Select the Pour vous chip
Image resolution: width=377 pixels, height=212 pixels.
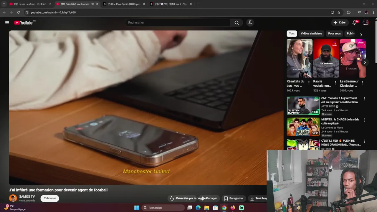(x=334, y=34)
